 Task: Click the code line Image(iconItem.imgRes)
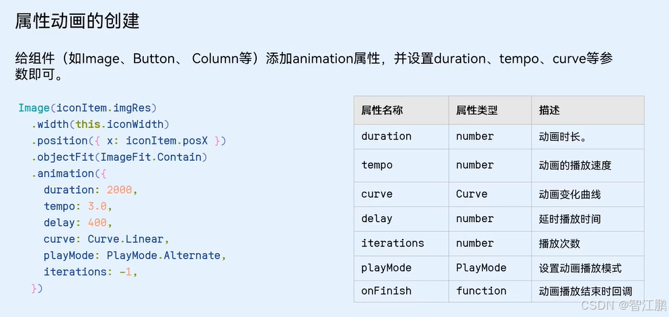87,108
